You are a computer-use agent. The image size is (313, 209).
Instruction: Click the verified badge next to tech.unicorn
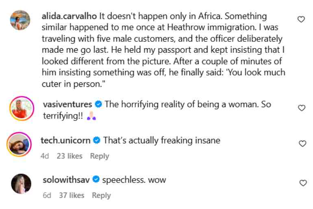click(97, 140)
